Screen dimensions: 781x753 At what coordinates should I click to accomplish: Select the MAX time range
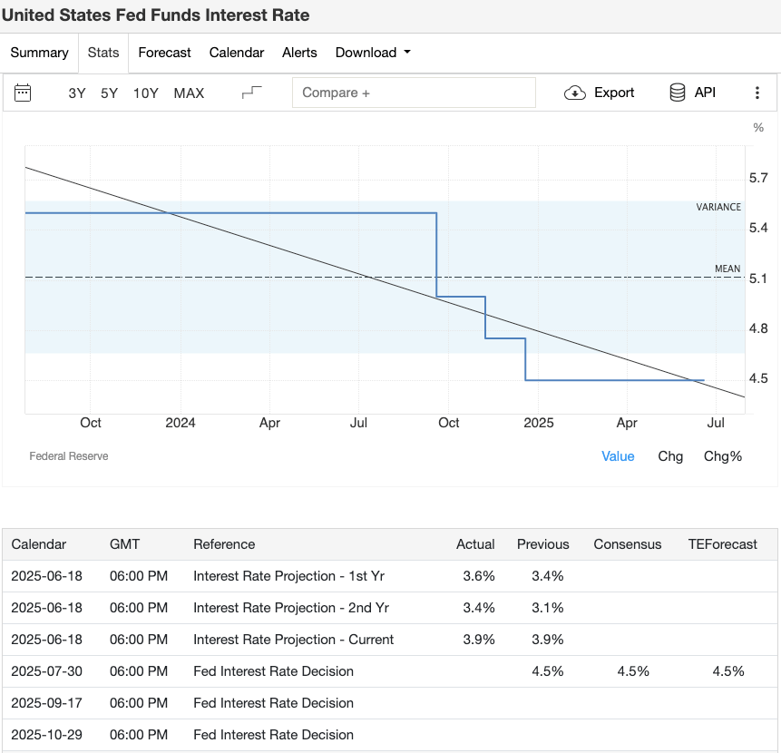(189, 93)
